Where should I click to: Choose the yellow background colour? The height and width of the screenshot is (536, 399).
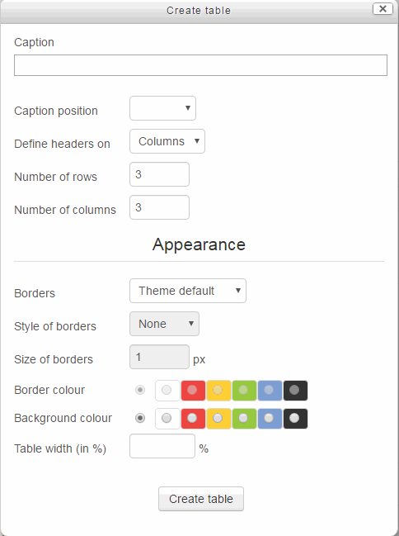218,419
